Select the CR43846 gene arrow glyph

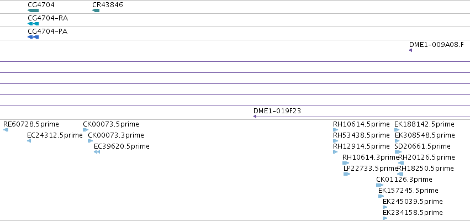pos(96,11)
